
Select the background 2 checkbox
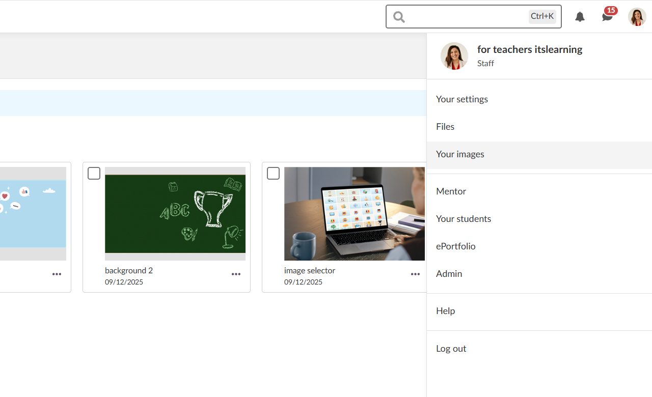[x=94, y=174]
